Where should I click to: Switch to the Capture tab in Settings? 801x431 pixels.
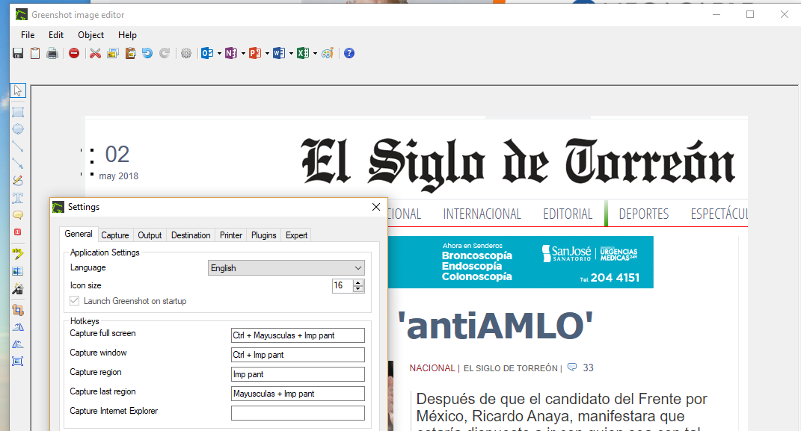(115, 235)
